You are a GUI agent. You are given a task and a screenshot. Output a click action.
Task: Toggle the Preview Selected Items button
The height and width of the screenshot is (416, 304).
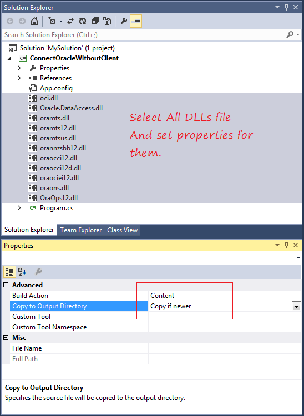(136, 21)
